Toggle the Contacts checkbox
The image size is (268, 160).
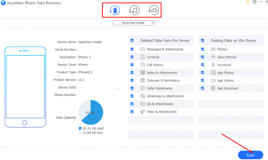[x=132, y=57]
